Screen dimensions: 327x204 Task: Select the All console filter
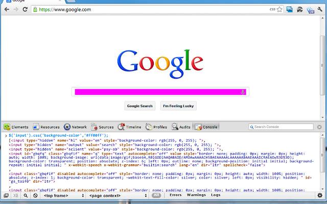coord(156,195)
